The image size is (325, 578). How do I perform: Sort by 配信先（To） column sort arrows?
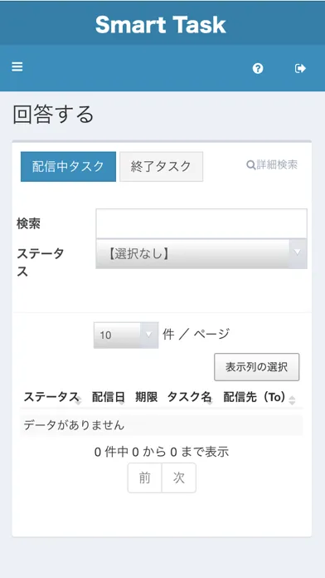[x=292, y=400]
